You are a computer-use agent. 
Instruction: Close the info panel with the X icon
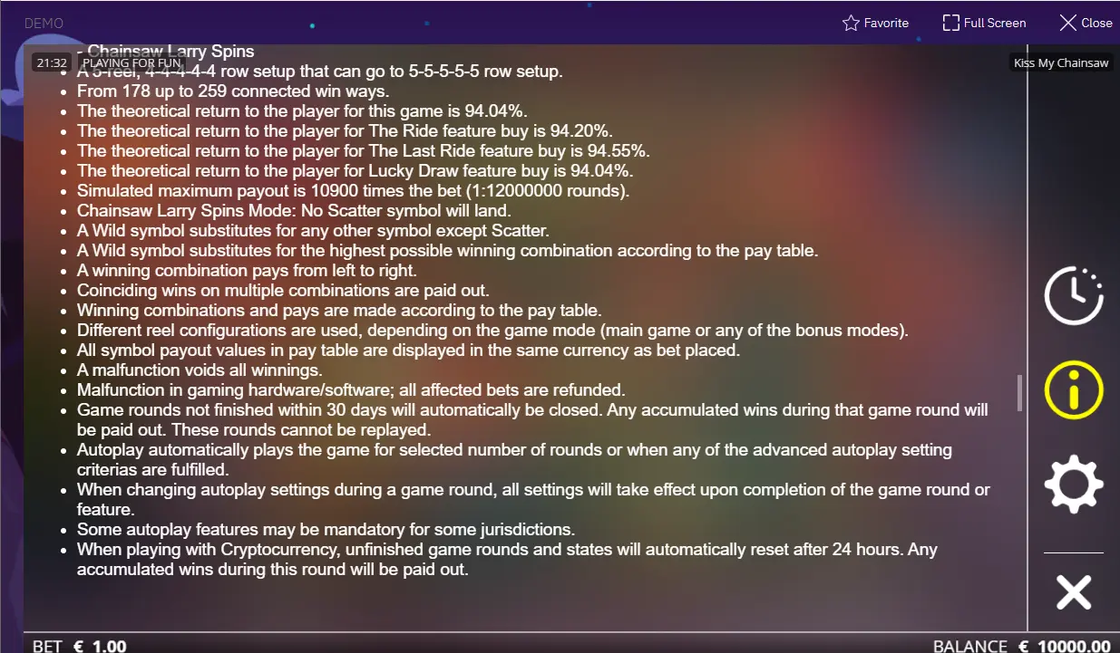click(1074, 593)
